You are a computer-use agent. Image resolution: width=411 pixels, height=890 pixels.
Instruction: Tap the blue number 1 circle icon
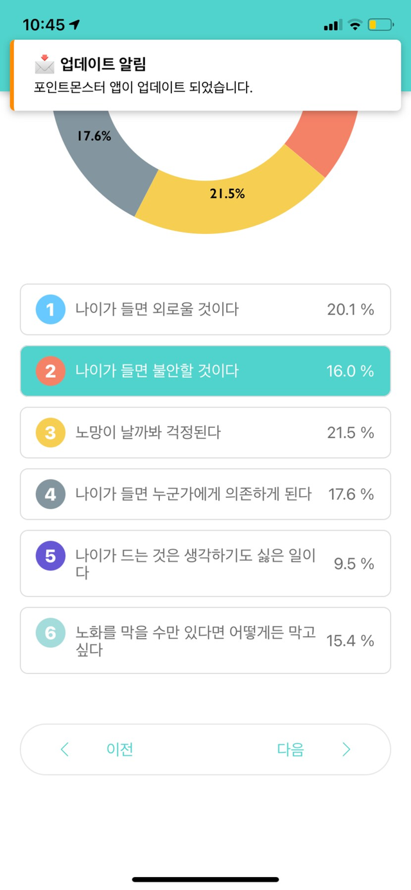pos(50,309)
